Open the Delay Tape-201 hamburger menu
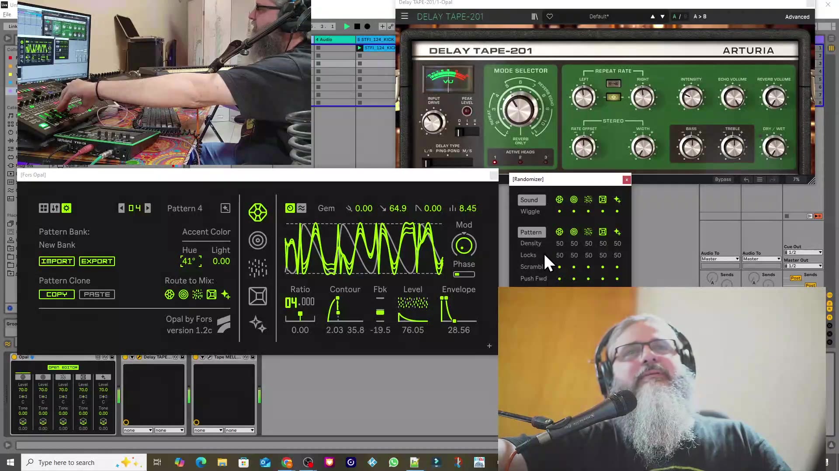 (x=405, y=17)
